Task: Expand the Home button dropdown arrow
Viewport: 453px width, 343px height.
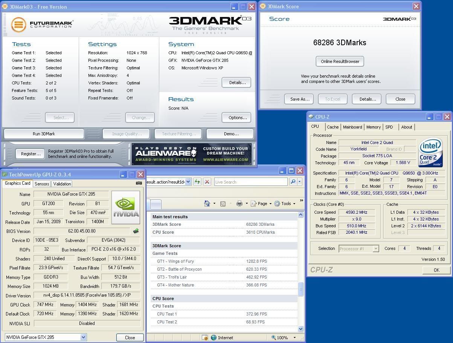Action: (214, 204)
